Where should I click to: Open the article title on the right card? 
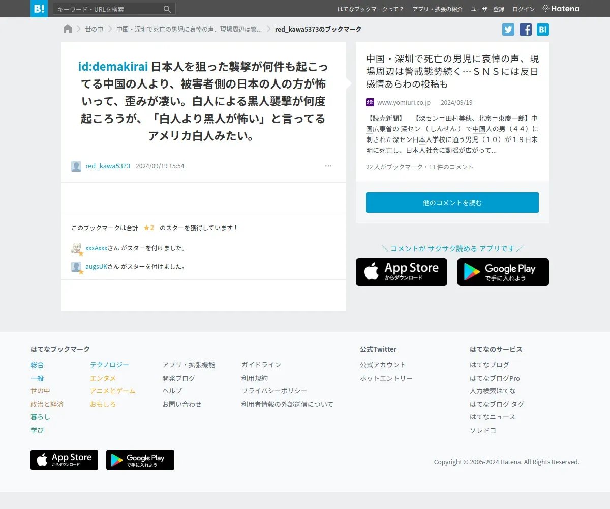(452, 71)
